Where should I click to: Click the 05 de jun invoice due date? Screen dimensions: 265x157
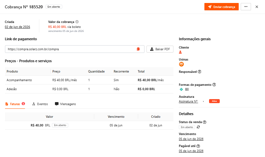tap(116, 125)
